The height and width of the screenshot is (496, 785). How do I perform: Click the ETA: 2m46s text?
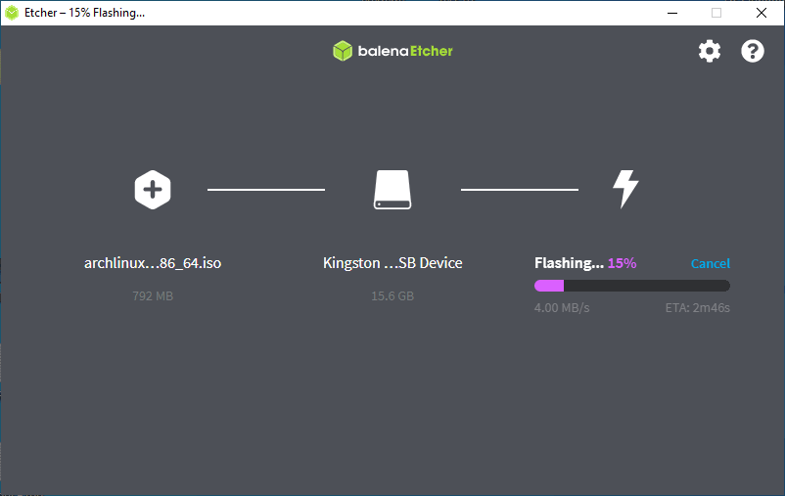(x=697, y=308)
